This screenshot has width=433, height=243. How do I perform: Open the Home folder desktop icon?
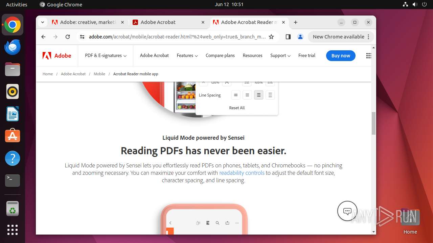410,221
